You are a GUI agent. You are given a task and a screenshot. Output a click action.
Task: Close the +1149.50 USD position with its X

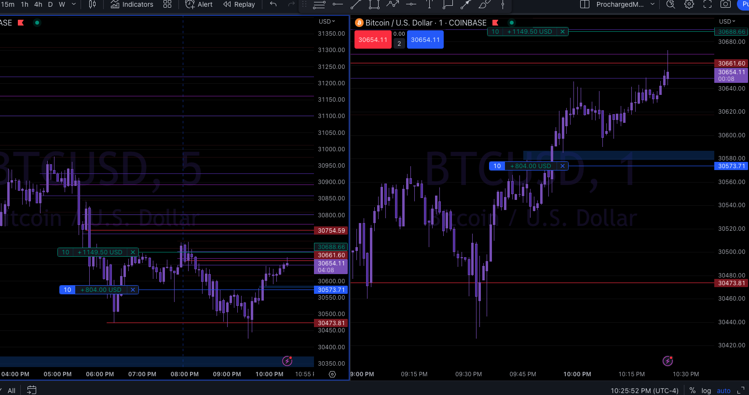point(563,31)
